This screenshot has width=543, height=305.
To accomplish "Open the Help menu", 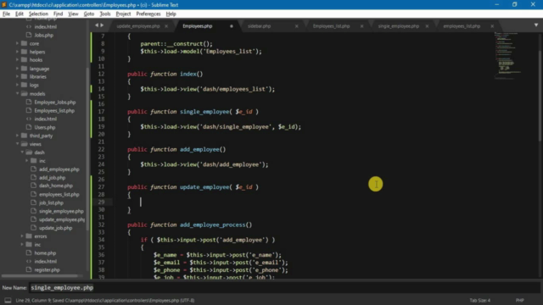I will (171, 14).
